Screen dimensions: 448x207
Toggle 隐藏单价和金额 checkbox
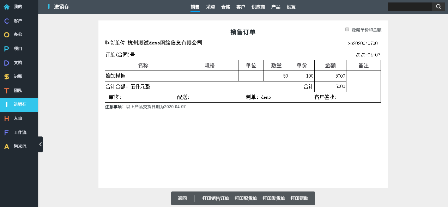pyautogui.click(x=347, y=29)
